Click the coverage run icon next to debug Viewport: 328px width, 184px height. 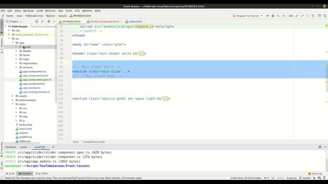pos(278,16)
